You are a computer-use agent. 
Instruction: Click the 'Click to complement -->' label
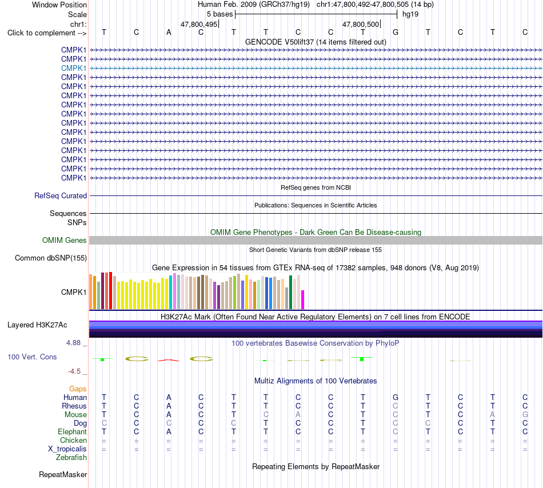[x=47, y=33]
